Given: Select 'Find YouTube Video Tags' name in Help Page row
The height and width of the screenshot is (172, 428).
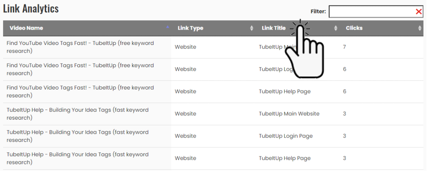Looking at the screenshot, I should click(80, 91).
